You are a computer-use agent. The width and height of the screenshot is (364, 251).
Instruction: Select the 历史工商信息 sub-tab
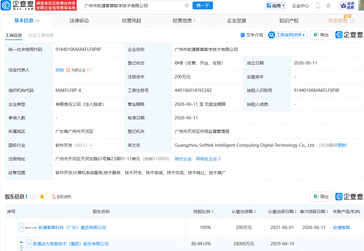click(41, 35)
